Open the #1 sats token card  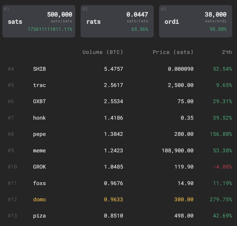point(39,21)
